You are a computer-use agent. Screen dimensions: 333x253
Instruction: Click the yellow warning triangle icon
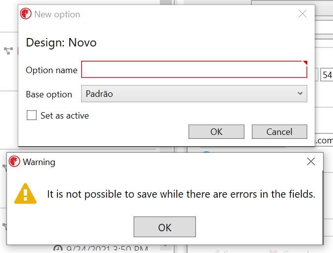click(25, 194)
